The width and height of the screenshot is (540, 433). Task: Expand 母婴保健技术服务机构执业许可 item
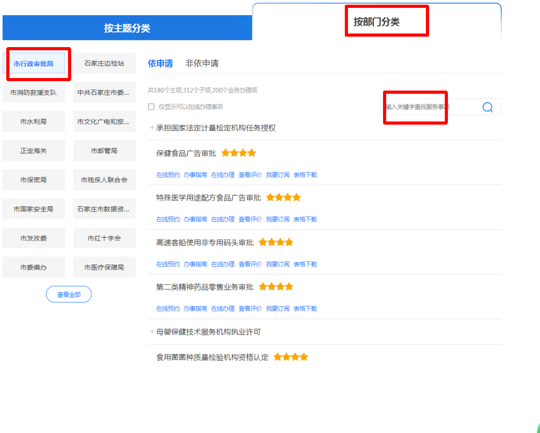[152, 332]
